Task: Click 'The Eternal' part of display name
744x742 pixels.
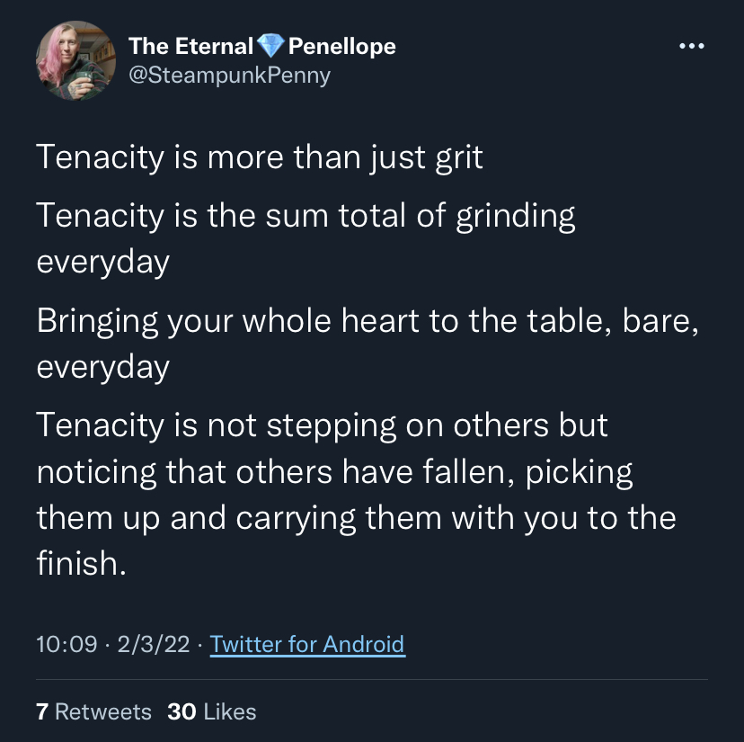Action: 190,46
